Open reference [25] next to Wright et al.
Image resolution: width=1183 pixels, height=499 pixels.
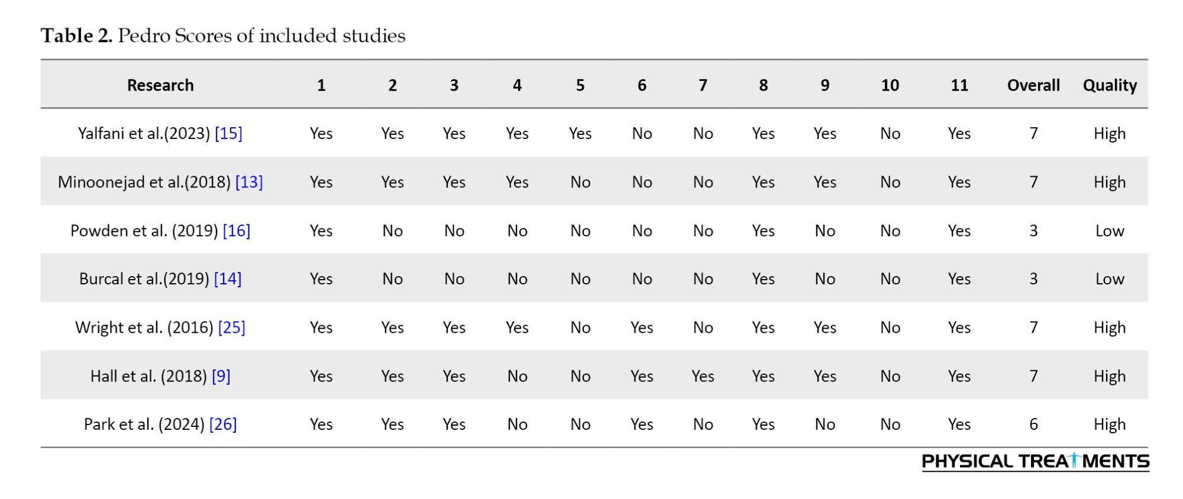pyautogui.click(x=231, y=328)
